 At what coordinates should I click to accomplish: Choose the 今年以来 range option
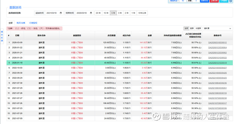pos(142,13)
